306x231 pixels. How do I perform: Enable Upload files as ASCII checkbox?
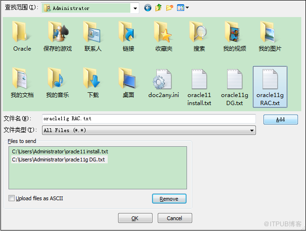point(11,198)
